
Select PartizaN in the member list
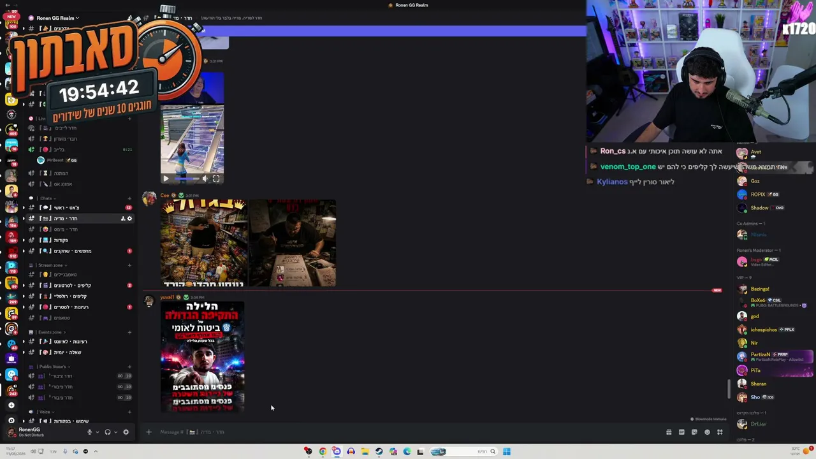775,356
